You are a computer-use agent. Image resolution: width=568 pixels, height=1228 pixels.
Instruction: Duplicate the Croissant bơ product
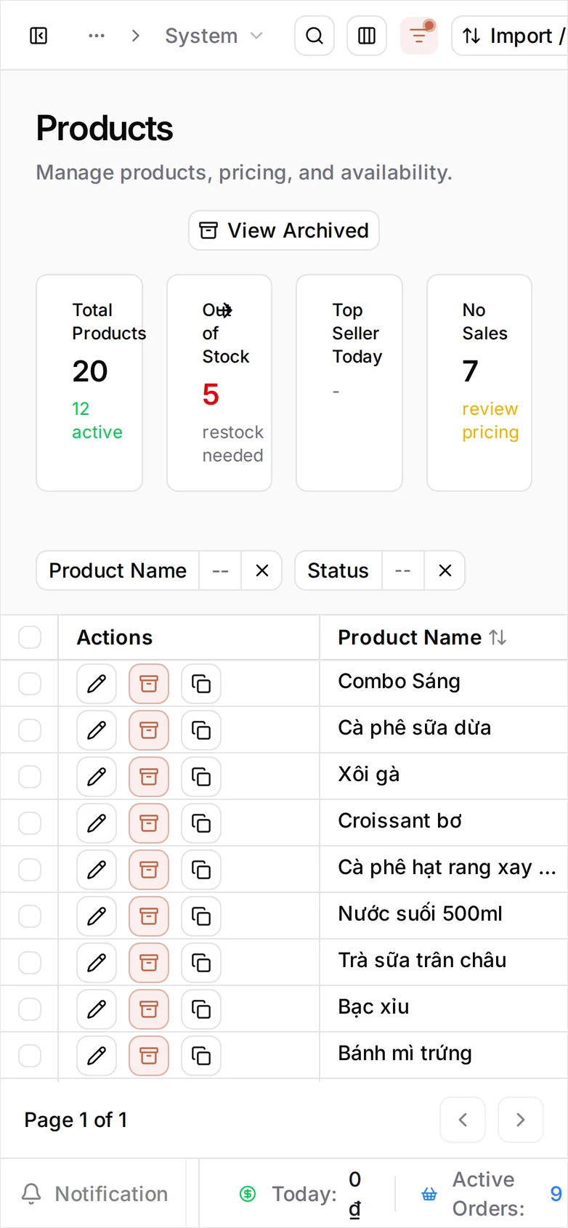click(x=201, y=823)
